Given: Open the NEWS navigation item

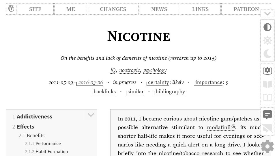Looking at the screenshot, I should point(159,9).
